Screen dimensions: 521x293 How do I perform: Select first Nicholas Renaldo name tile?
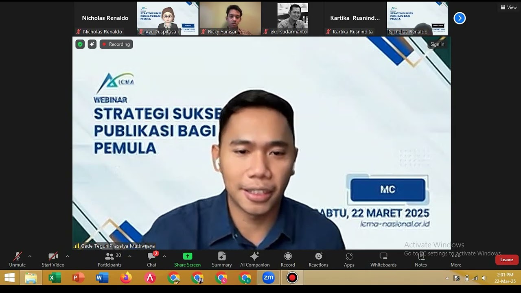pyautogui.click(x=105, y=18)
